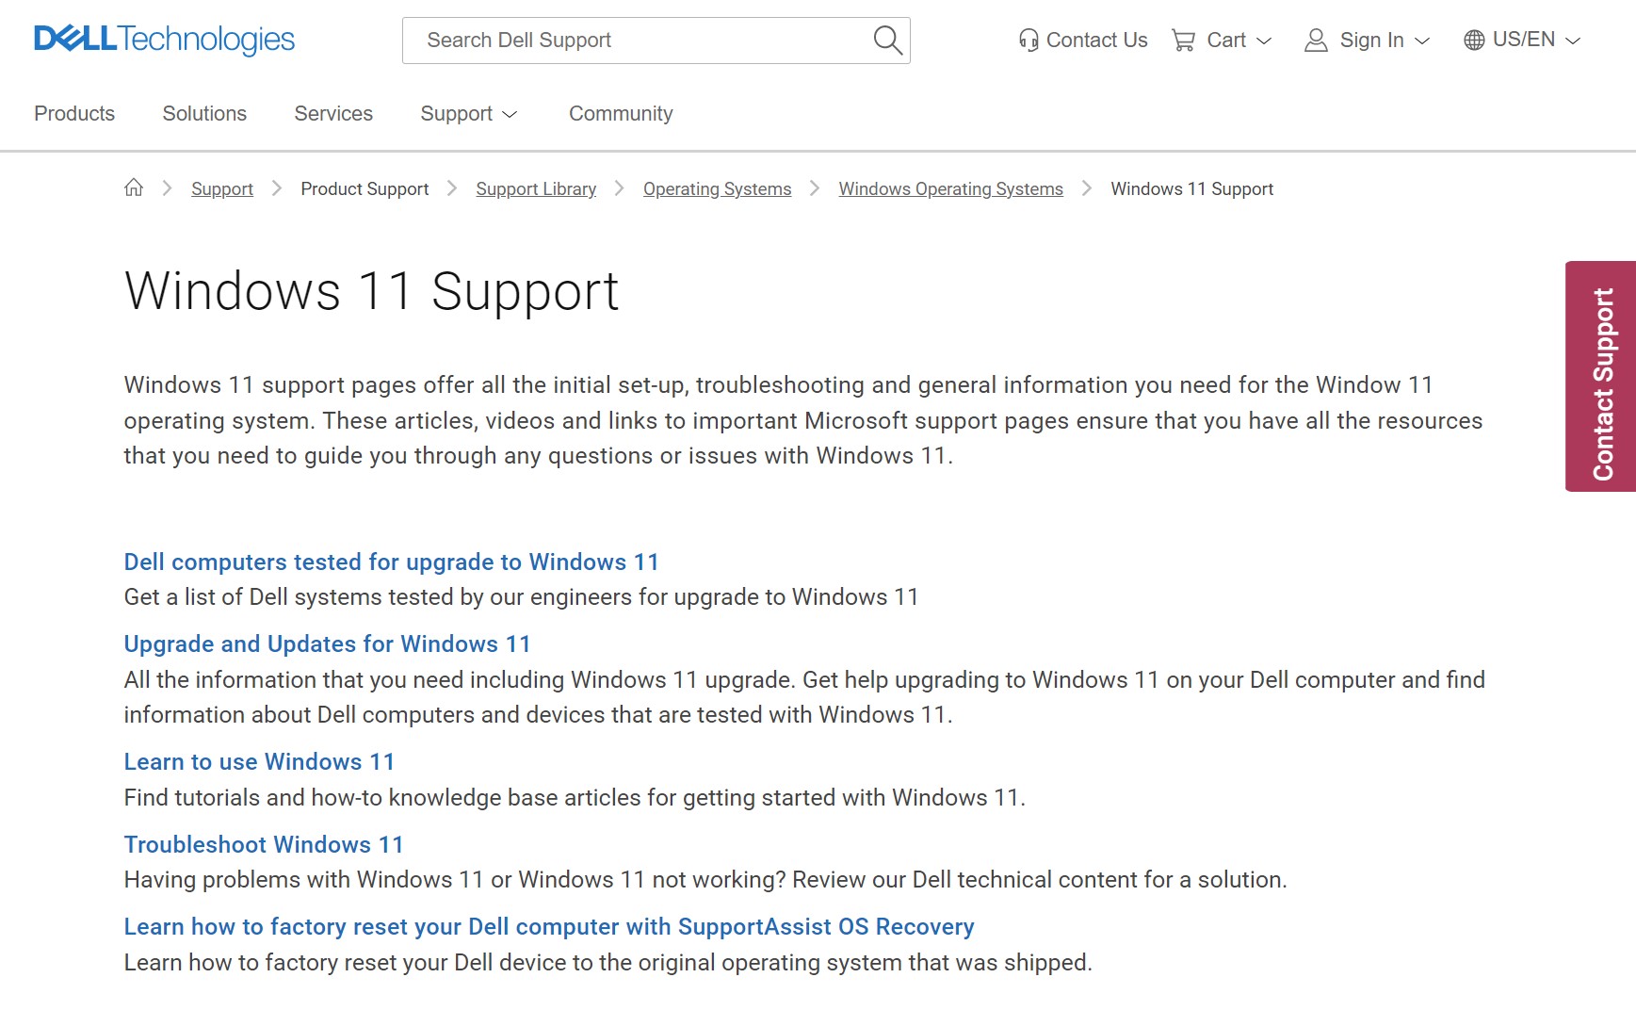Click the Dell Technologies logo
Image resolution: width=1636 pixels, height=1010 pixels.
pos(164,40)
